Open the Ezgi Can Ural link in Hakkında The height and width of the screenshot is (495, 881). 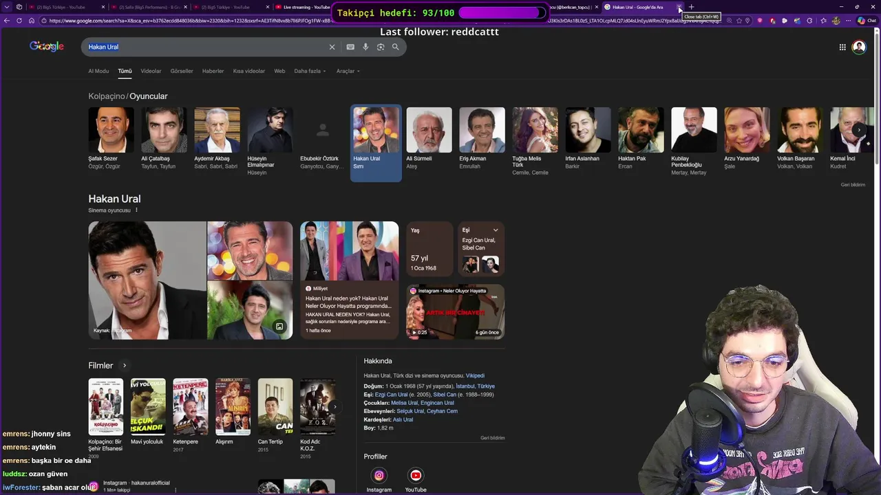[391, 395]
